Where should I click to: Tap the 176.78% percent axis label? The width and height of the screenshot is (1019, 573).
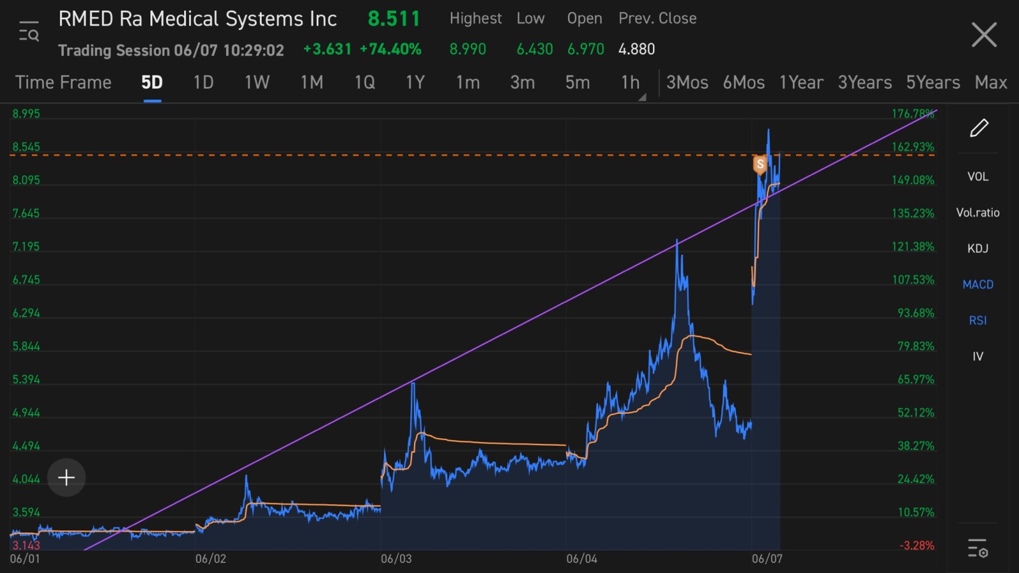913,114
